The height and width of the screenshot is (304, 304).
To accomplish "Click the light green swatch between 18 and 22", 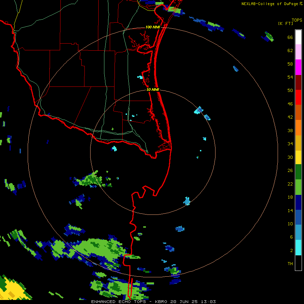I will 298,187.
